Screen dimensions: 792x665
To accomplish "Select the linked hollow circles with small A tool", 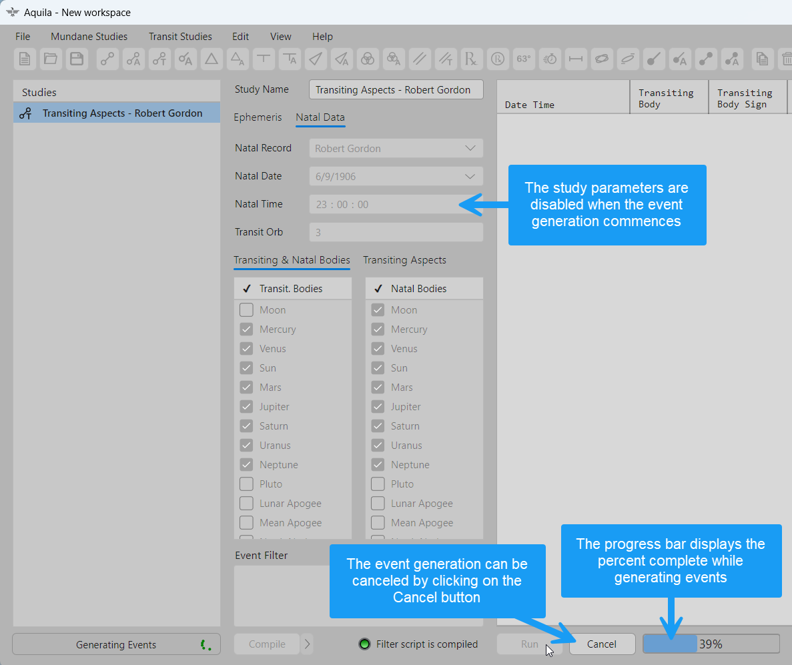I will 133,59.
